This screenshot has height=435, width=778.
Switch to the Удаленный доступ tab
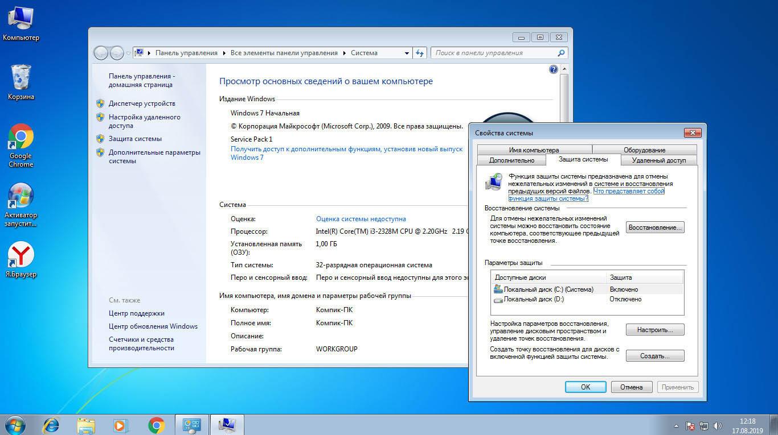tap(659, 160)
